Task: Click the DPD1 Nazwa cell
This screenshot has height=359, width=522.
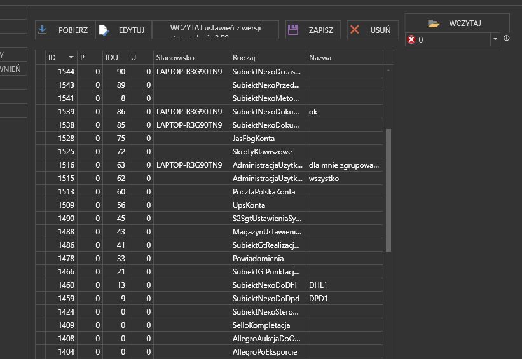Action: click(x=344, y=299)
